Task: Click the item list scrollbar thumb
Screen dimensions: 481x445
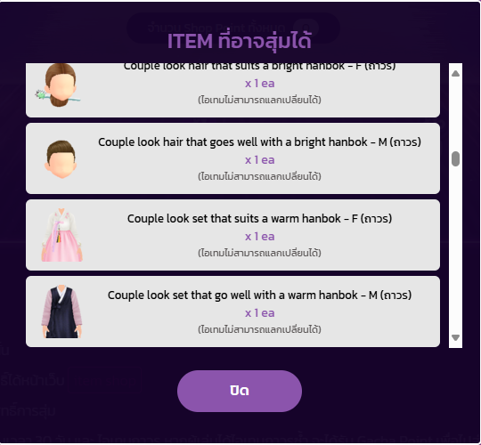Action: click(455, 158)
